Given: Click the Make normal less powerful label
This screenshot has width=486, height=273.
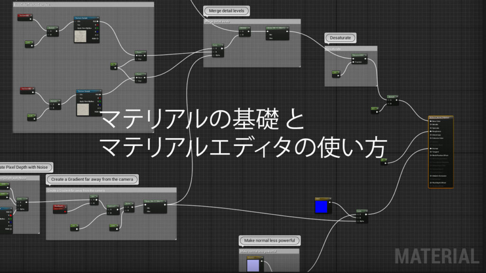Looking at the screenshot, I should pos(269,241).
